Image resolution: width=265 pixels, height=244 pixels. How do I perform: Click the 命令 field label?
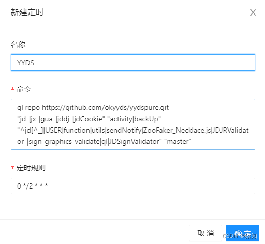24,89
